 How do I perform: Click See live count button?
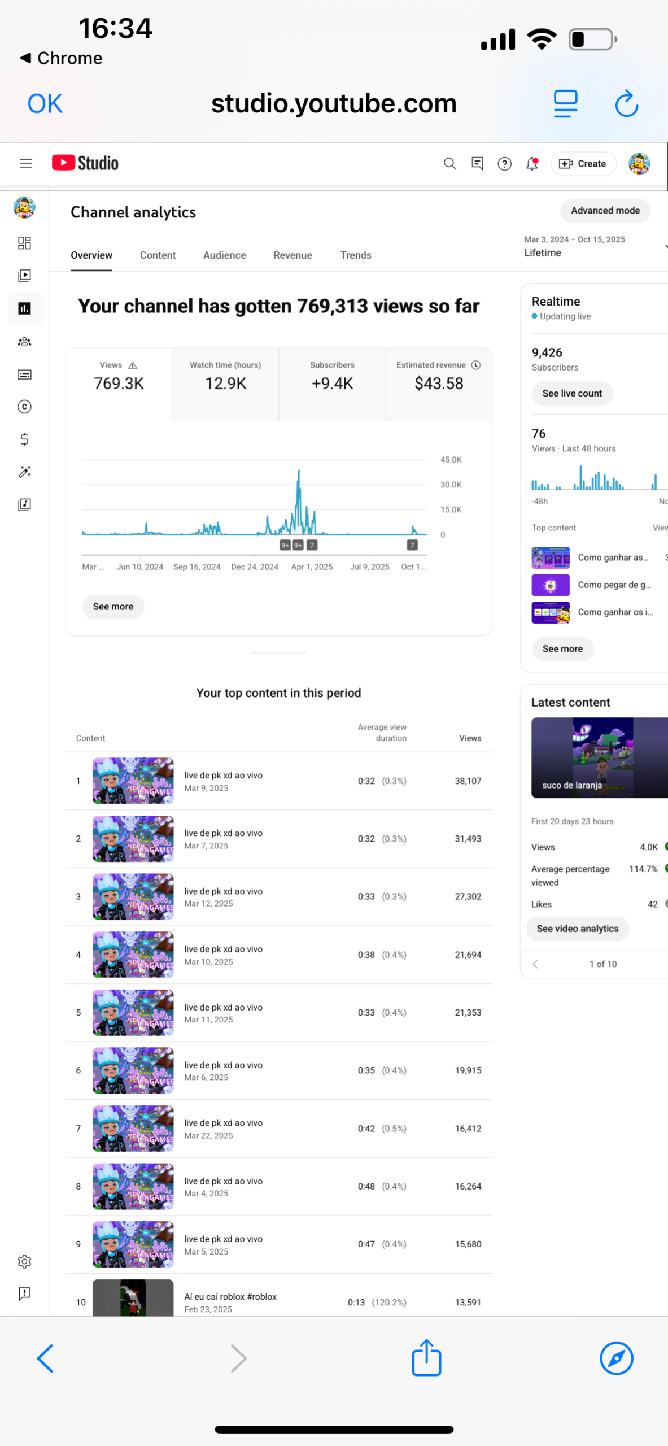pos(572,394)
